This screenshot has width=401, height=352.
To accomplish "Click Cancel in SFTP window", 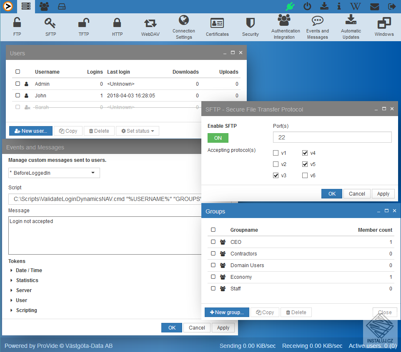I will 357,194.
